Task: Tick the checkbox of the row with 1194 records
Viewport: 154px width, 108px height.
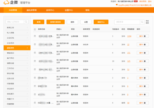Action: [x=35, y=36]
